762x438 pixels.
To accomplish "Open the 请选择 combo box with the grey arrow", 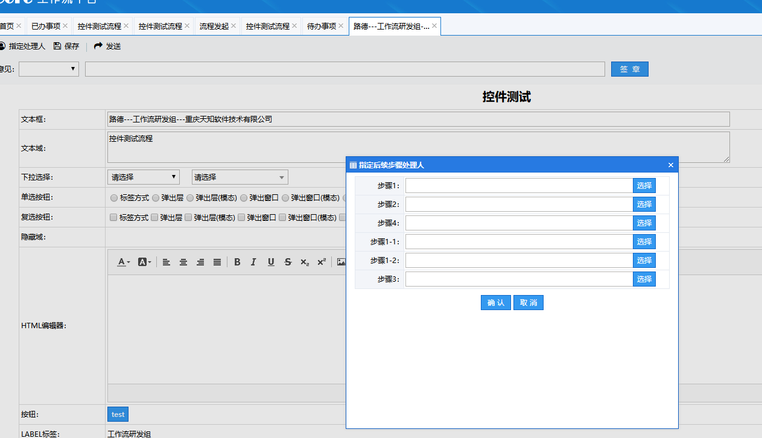I will click(x=240, y=177).
